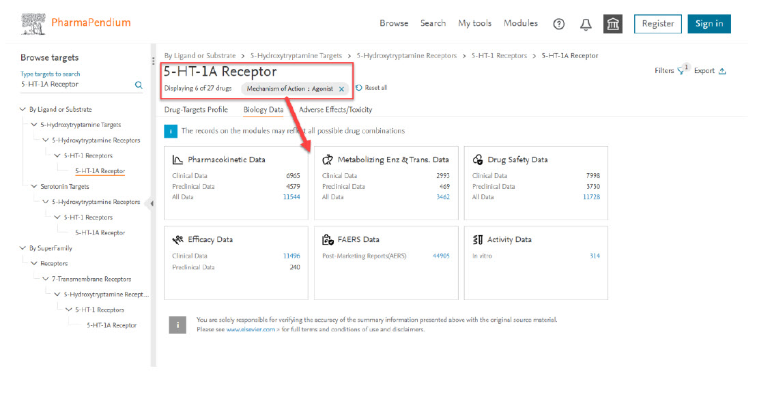Click the institution building icon
The image size is (757, 405).
pos(613,24)
